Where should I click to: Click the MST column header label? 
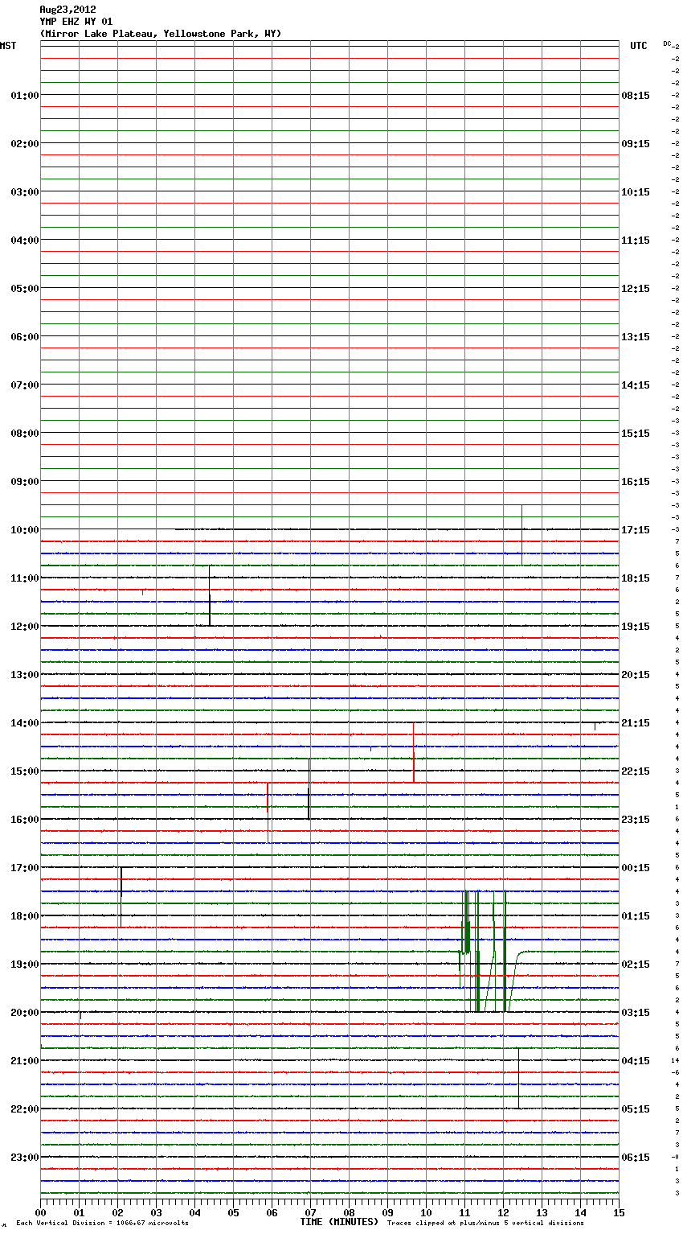click(x=8, y=46)
